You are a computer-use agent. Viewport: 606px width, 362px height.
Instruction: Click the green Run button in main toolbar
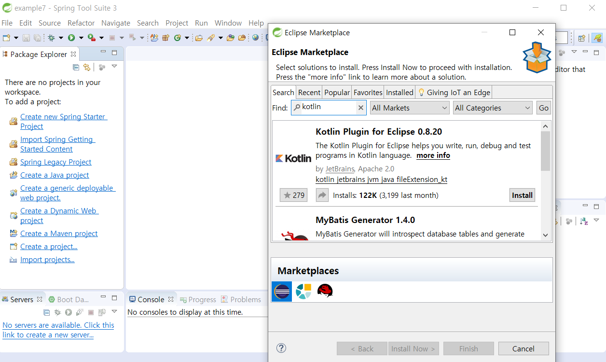[71, 38]
